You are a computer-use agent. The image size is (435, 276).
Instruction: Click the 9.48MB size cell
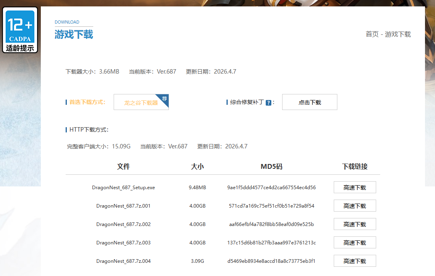click(x=197, y=188)
